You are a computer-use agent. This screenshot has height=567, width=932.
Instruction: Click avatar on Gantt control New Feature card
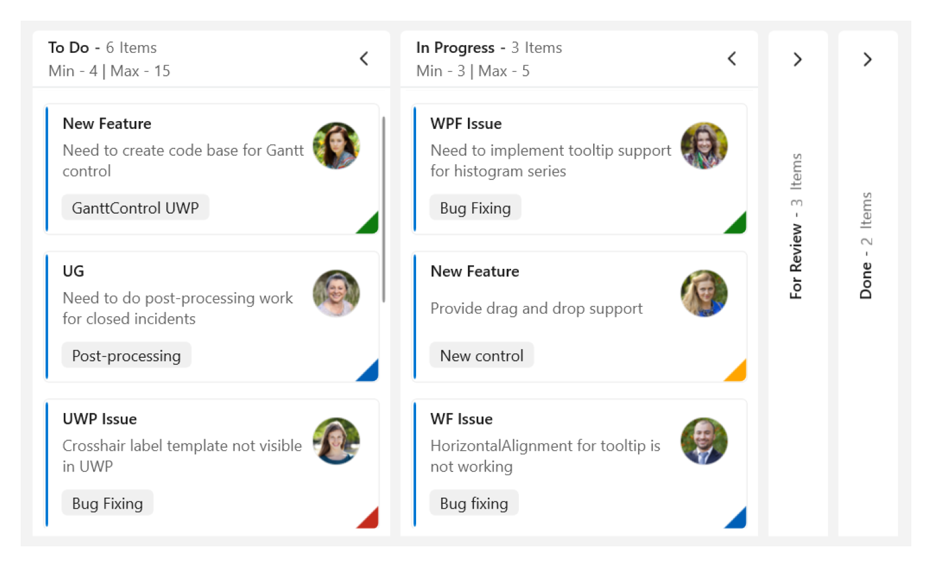tap(336, 146)
